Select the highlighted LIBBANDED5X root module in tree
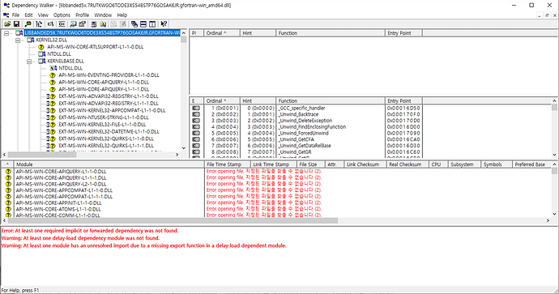The height and width of the screenshot is (294, 559). (x=102, y=32)
